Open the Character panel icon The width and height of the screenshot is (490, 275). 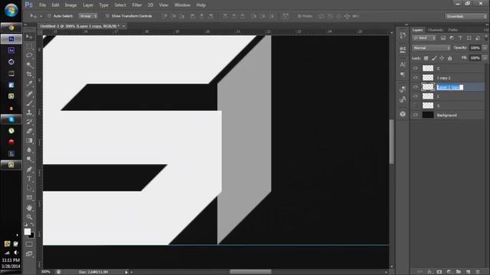(403, 64)
